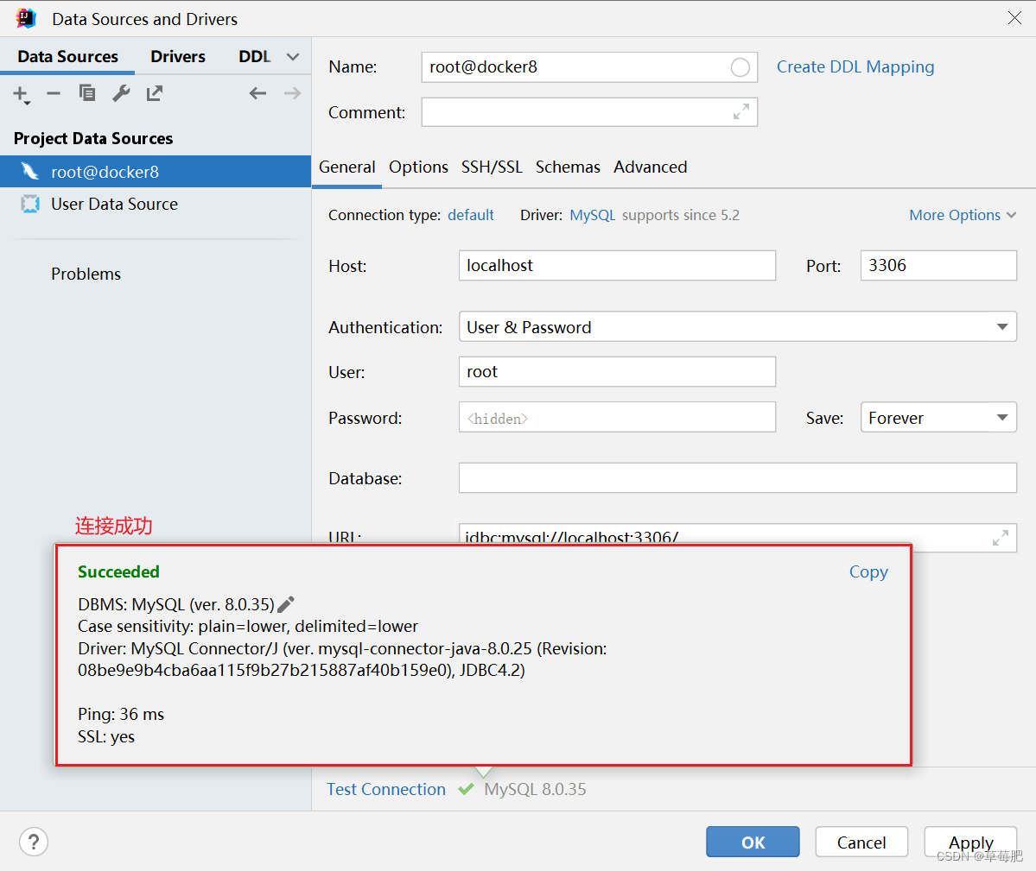Open help question mark button

[x=34, y=842]
